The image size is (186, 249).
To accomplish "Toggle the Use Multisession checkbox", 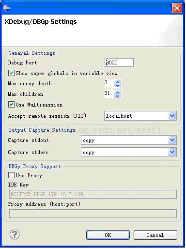I will point(11,105).
